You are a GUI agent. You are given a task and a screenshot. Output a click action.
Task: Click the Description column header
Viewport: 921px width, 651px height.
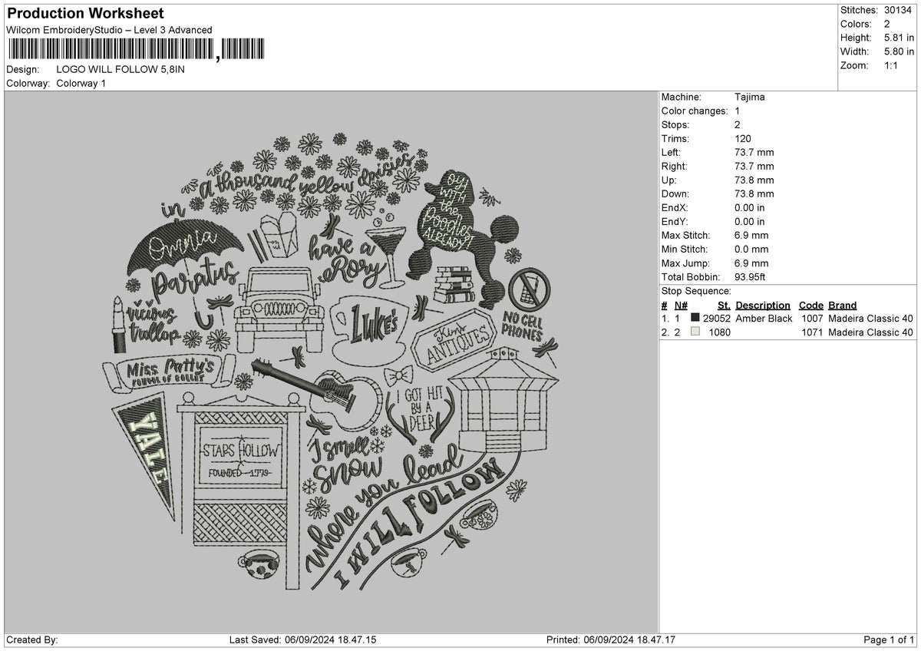762,305
